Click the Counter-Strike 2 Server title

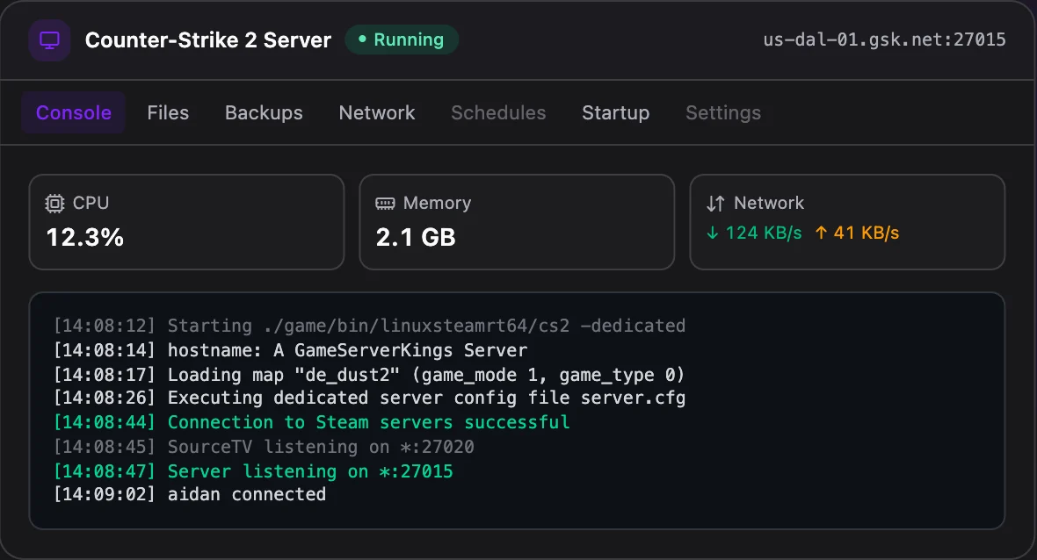(208, 40)
